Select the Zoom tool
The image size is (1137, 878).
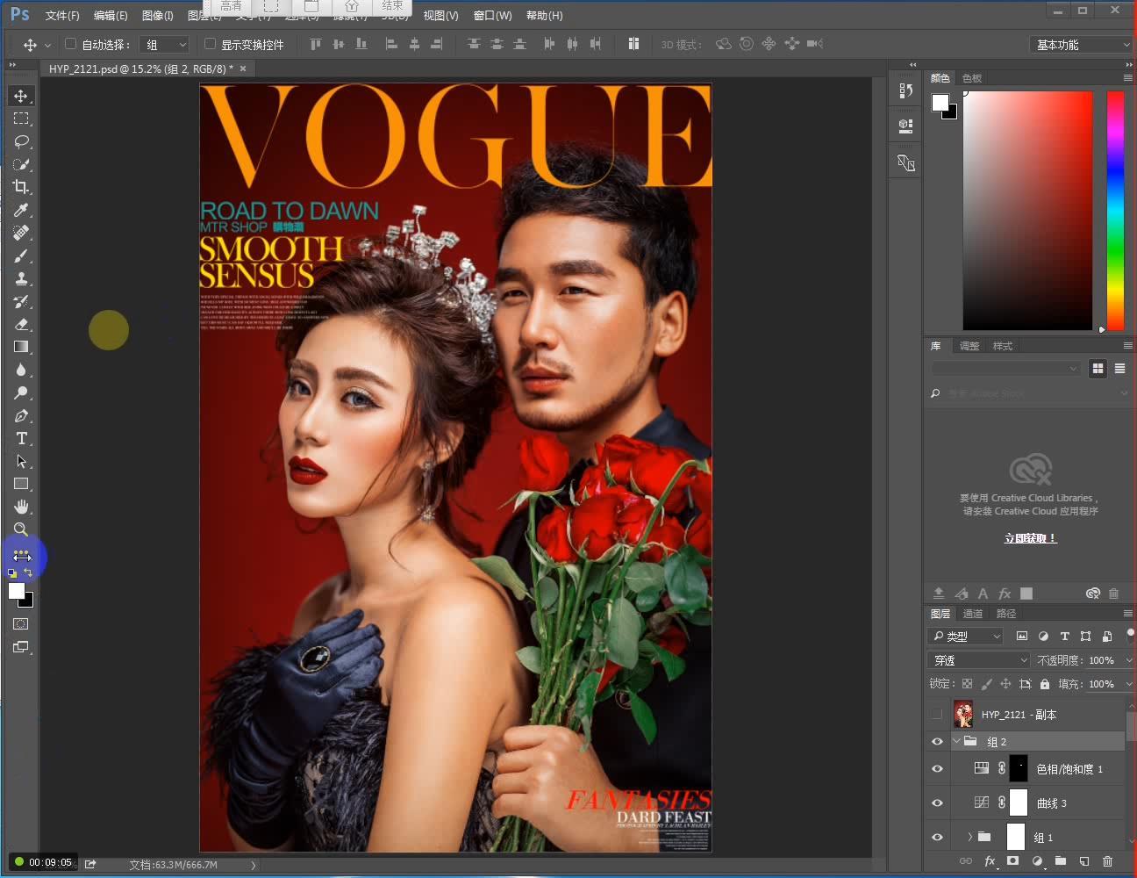tap(21, 529)
